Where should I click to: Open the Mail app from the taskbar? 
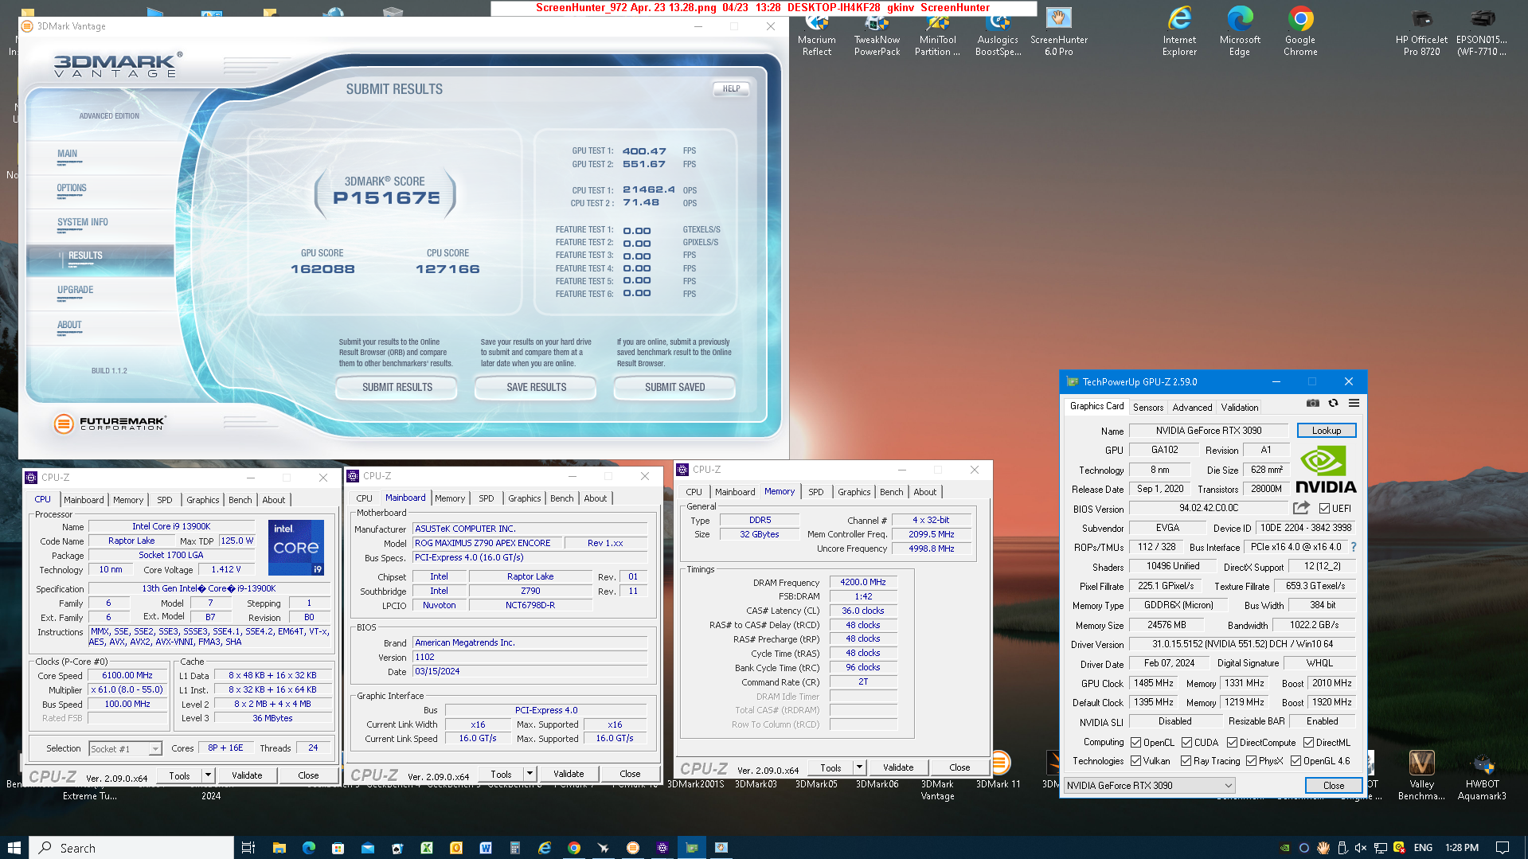click(x=368, y=848)
